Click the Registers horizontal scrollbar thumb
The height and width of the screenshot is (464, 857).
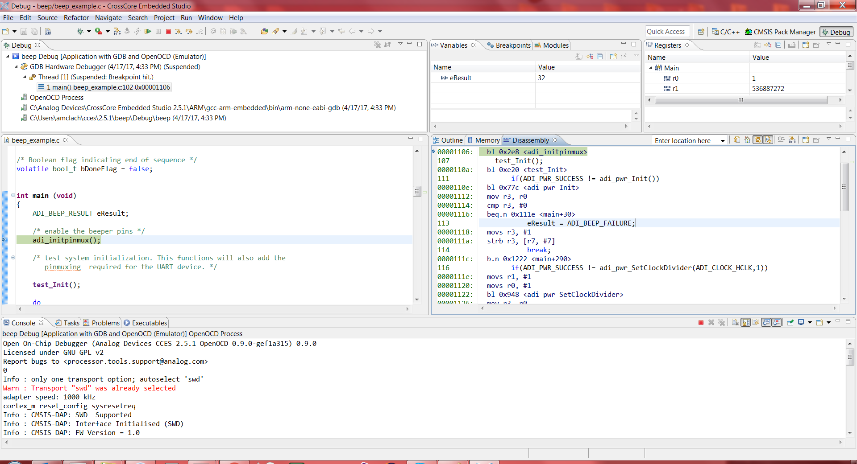pyautogui.click(x=741, y=100)
